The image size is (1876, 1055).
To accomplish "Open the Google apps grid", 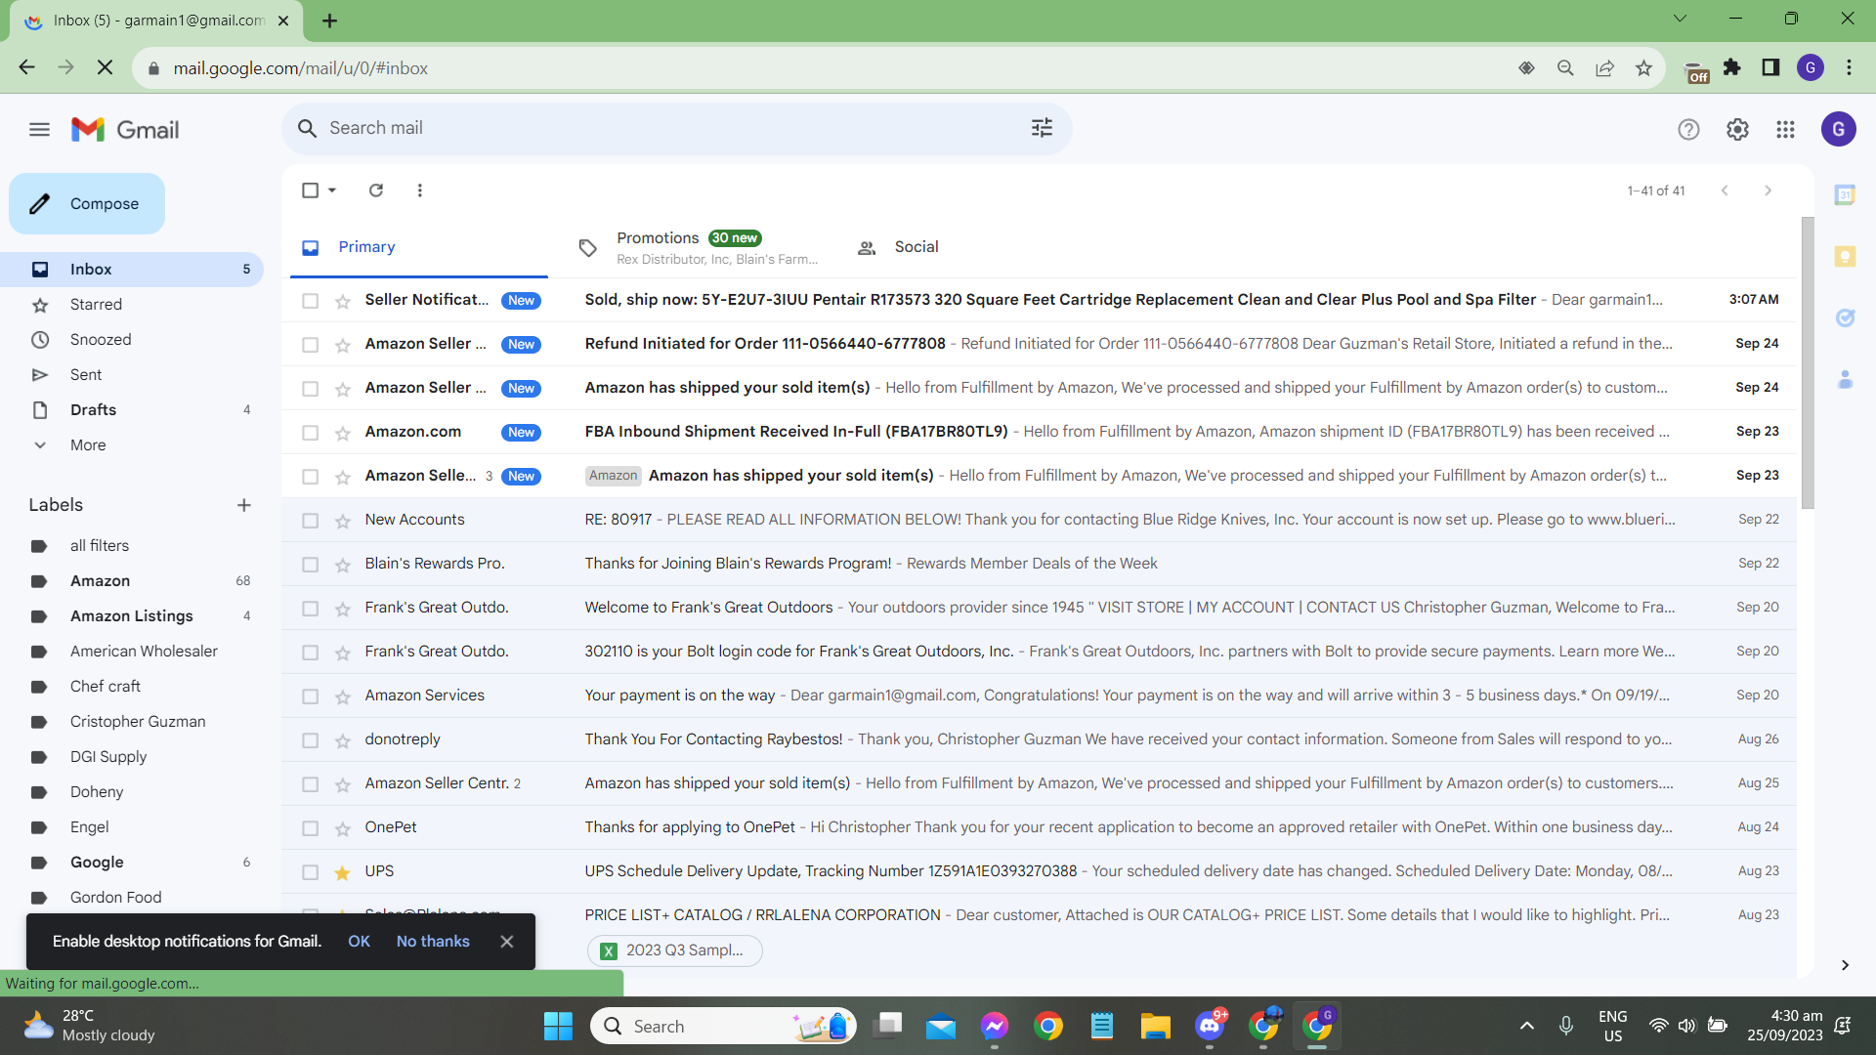I will tap(1785, 129).
